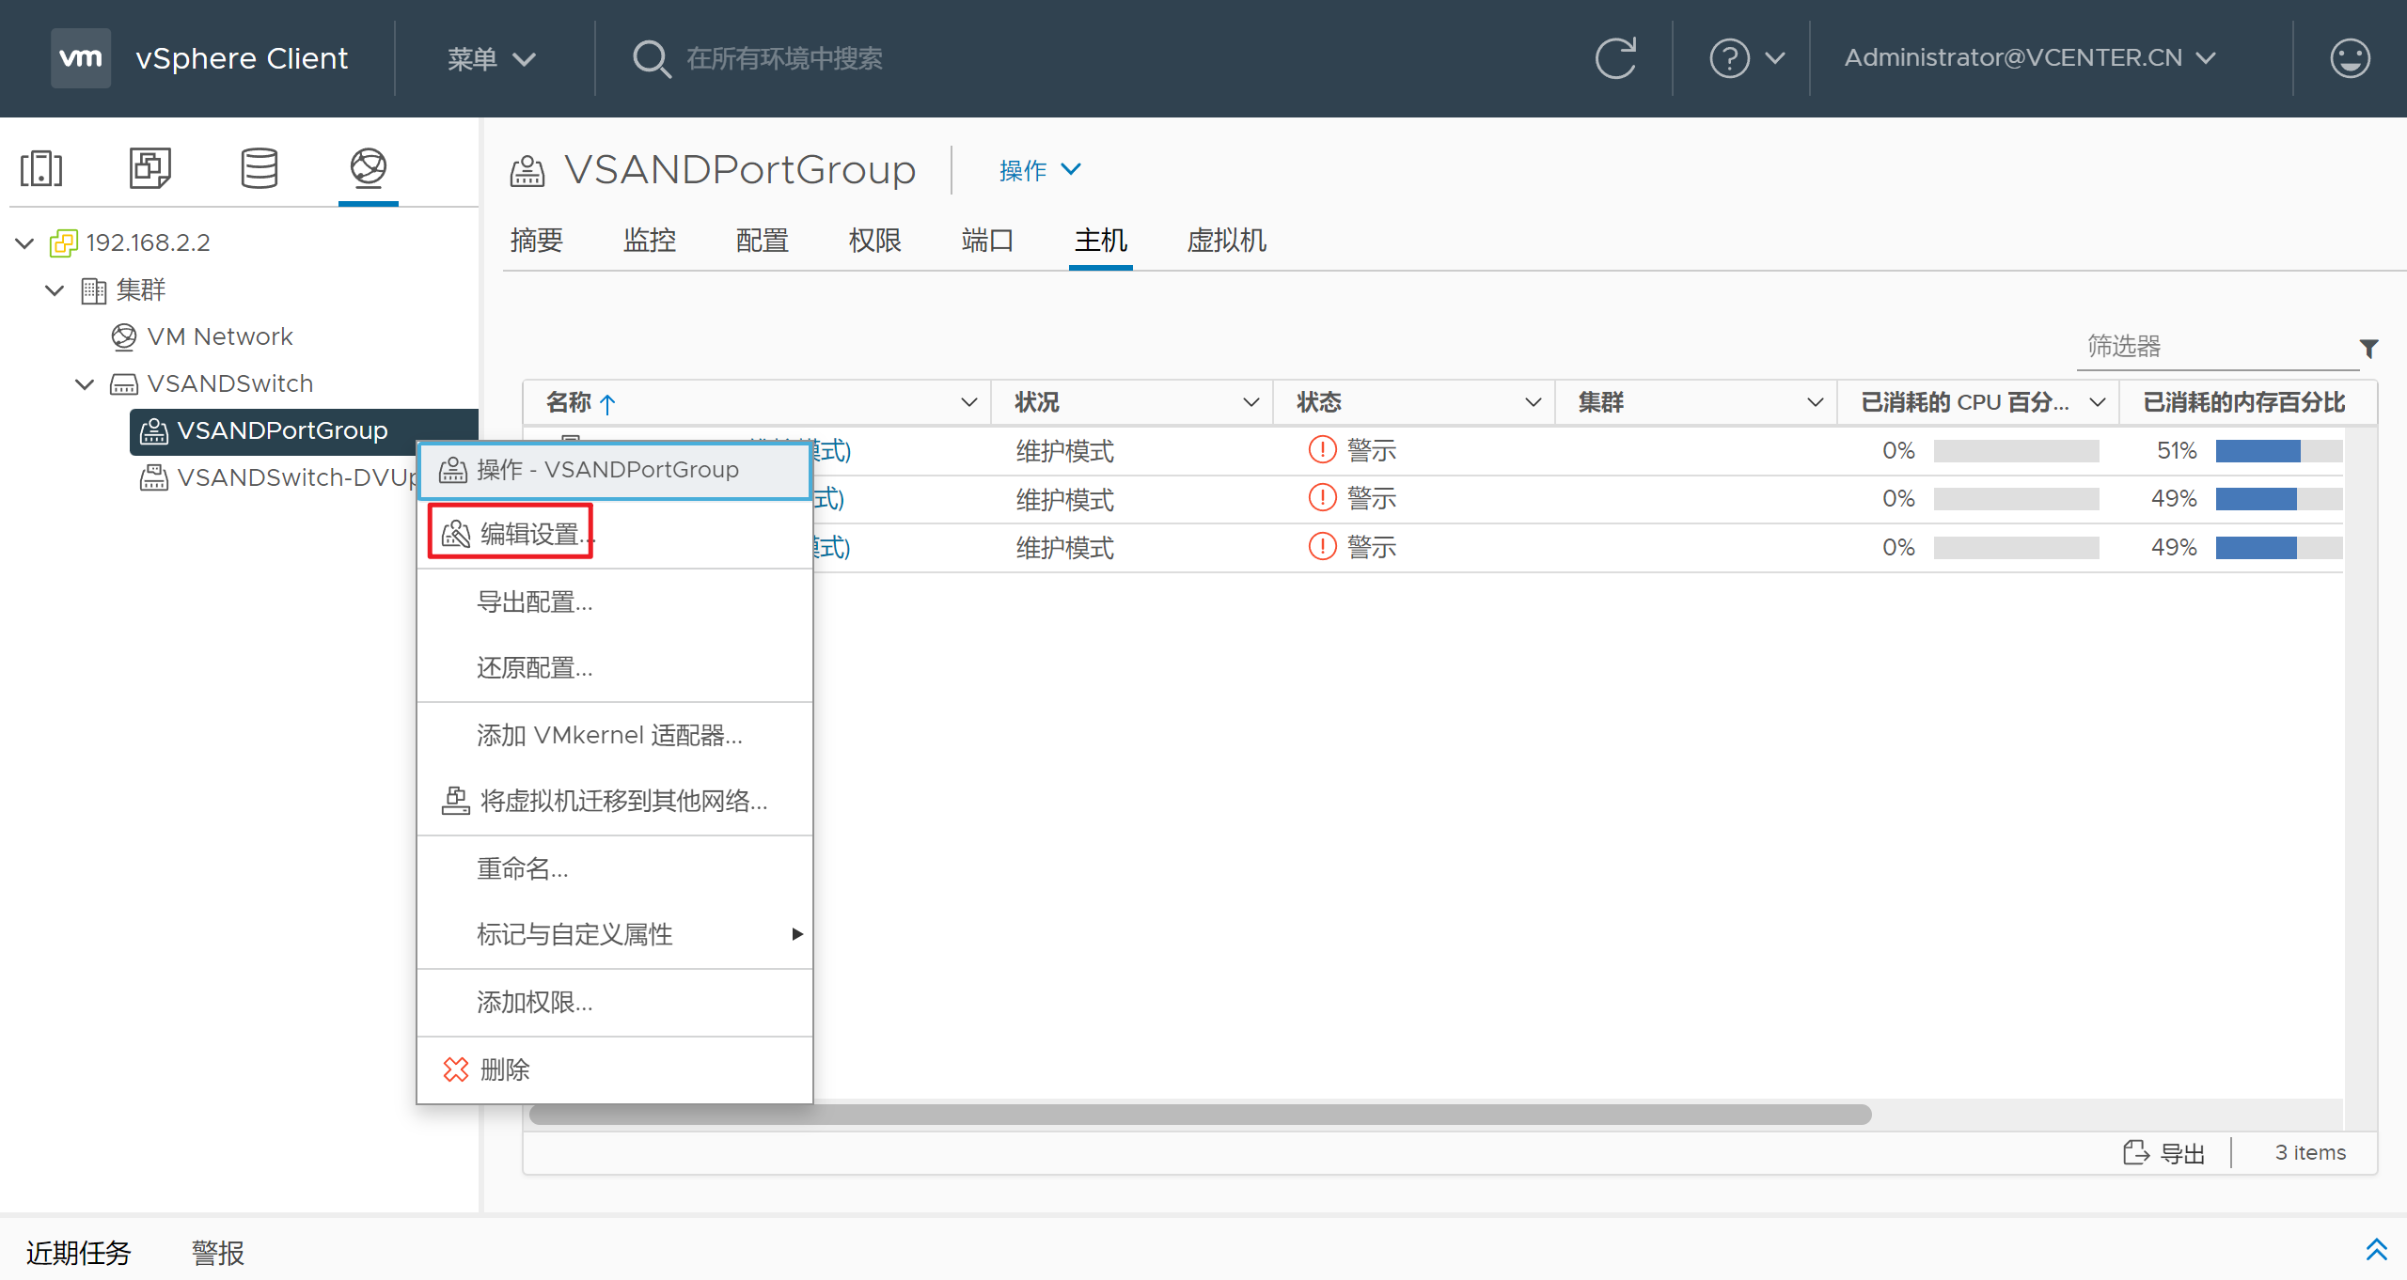Click the smiley feedback icon
Viewport: 2407px width, 1280px height.
point(2350,58)
